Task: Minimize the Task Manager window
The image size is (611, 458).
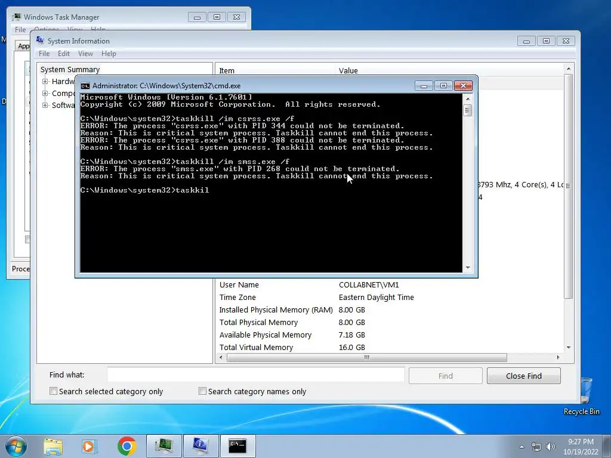Action: click(197, 17)
